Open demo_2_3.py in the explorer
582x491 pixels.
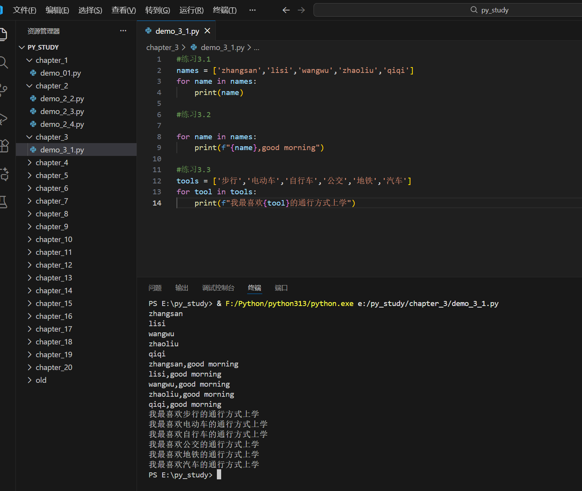coord(76,111)
